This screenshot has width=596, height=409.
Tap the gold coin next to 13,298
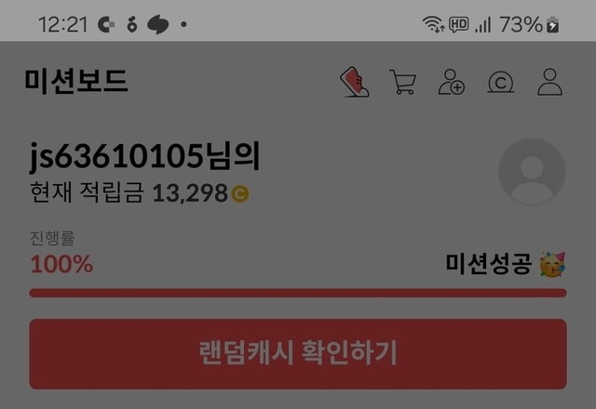[240, 193]
